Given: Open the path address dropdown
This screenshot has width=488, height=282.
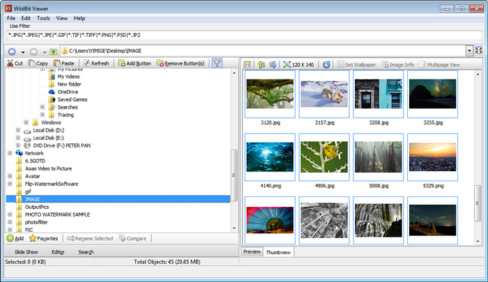Looking at the screenshot, I should pos(469,51).
